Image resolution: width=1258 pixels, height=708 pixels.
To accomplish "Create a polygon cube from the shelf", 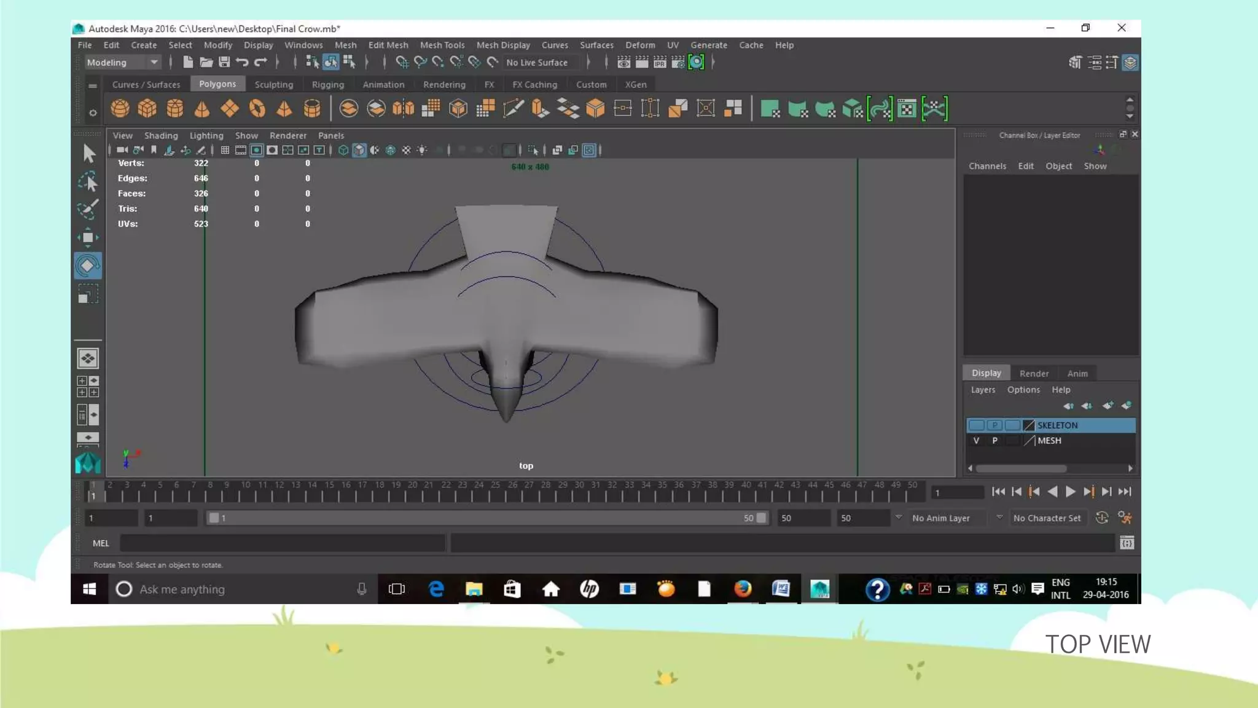I will click(x=147, y=109).
